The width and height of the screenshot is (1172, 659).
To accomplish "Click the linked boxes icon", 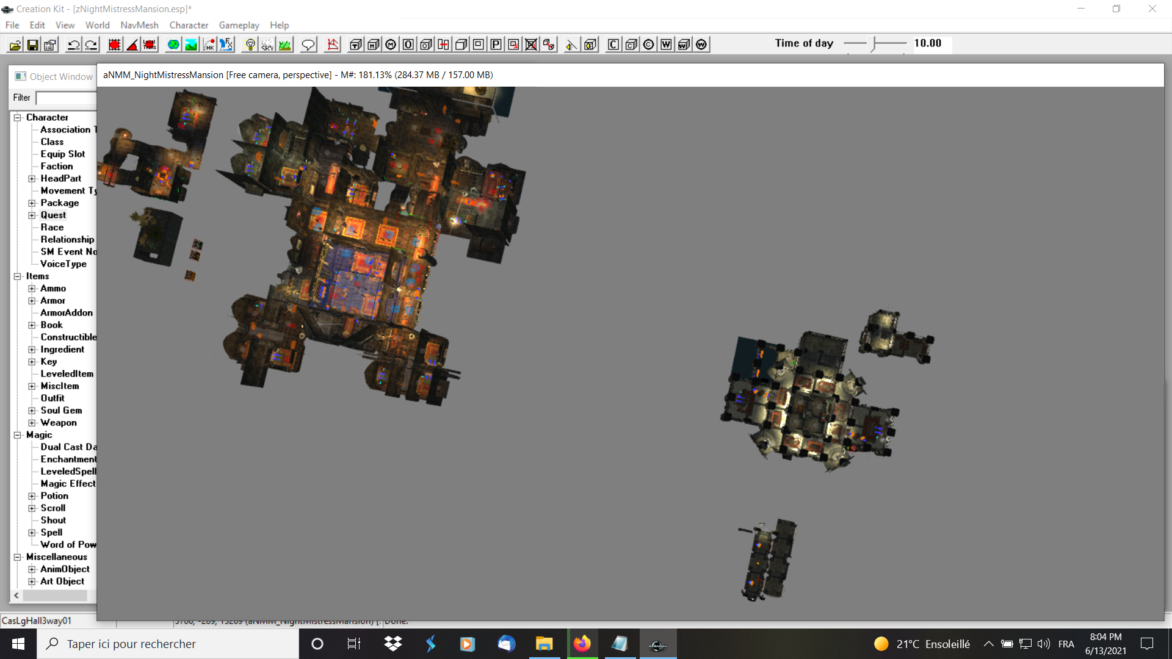I will coord(549,45).
